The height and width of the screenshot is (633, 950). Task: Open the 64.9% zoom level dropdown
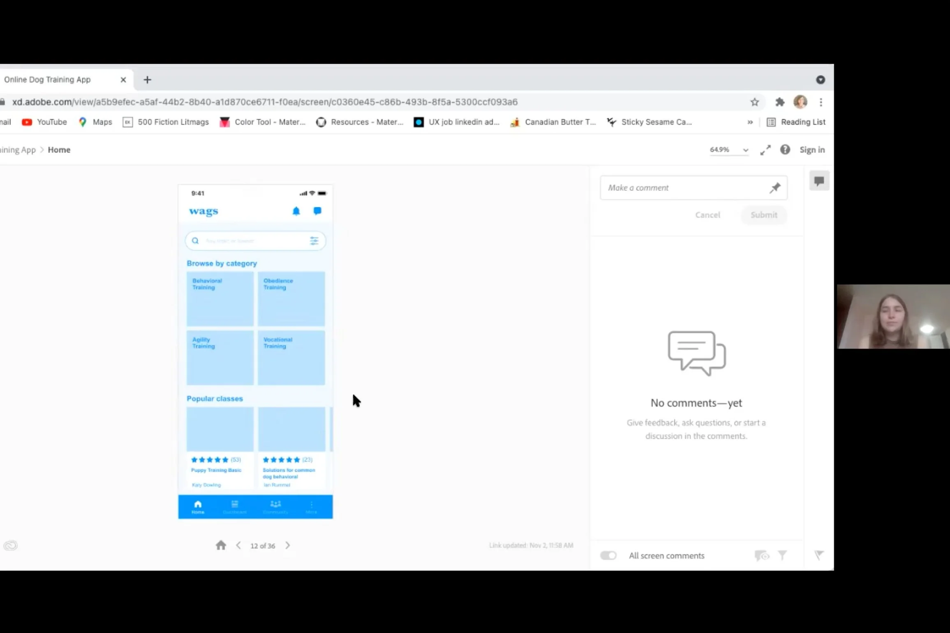tap(729, 150)
